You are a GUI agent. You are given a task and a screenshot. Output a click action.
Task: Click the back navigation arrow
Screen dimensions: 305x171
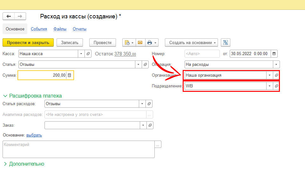pos(9,16)
